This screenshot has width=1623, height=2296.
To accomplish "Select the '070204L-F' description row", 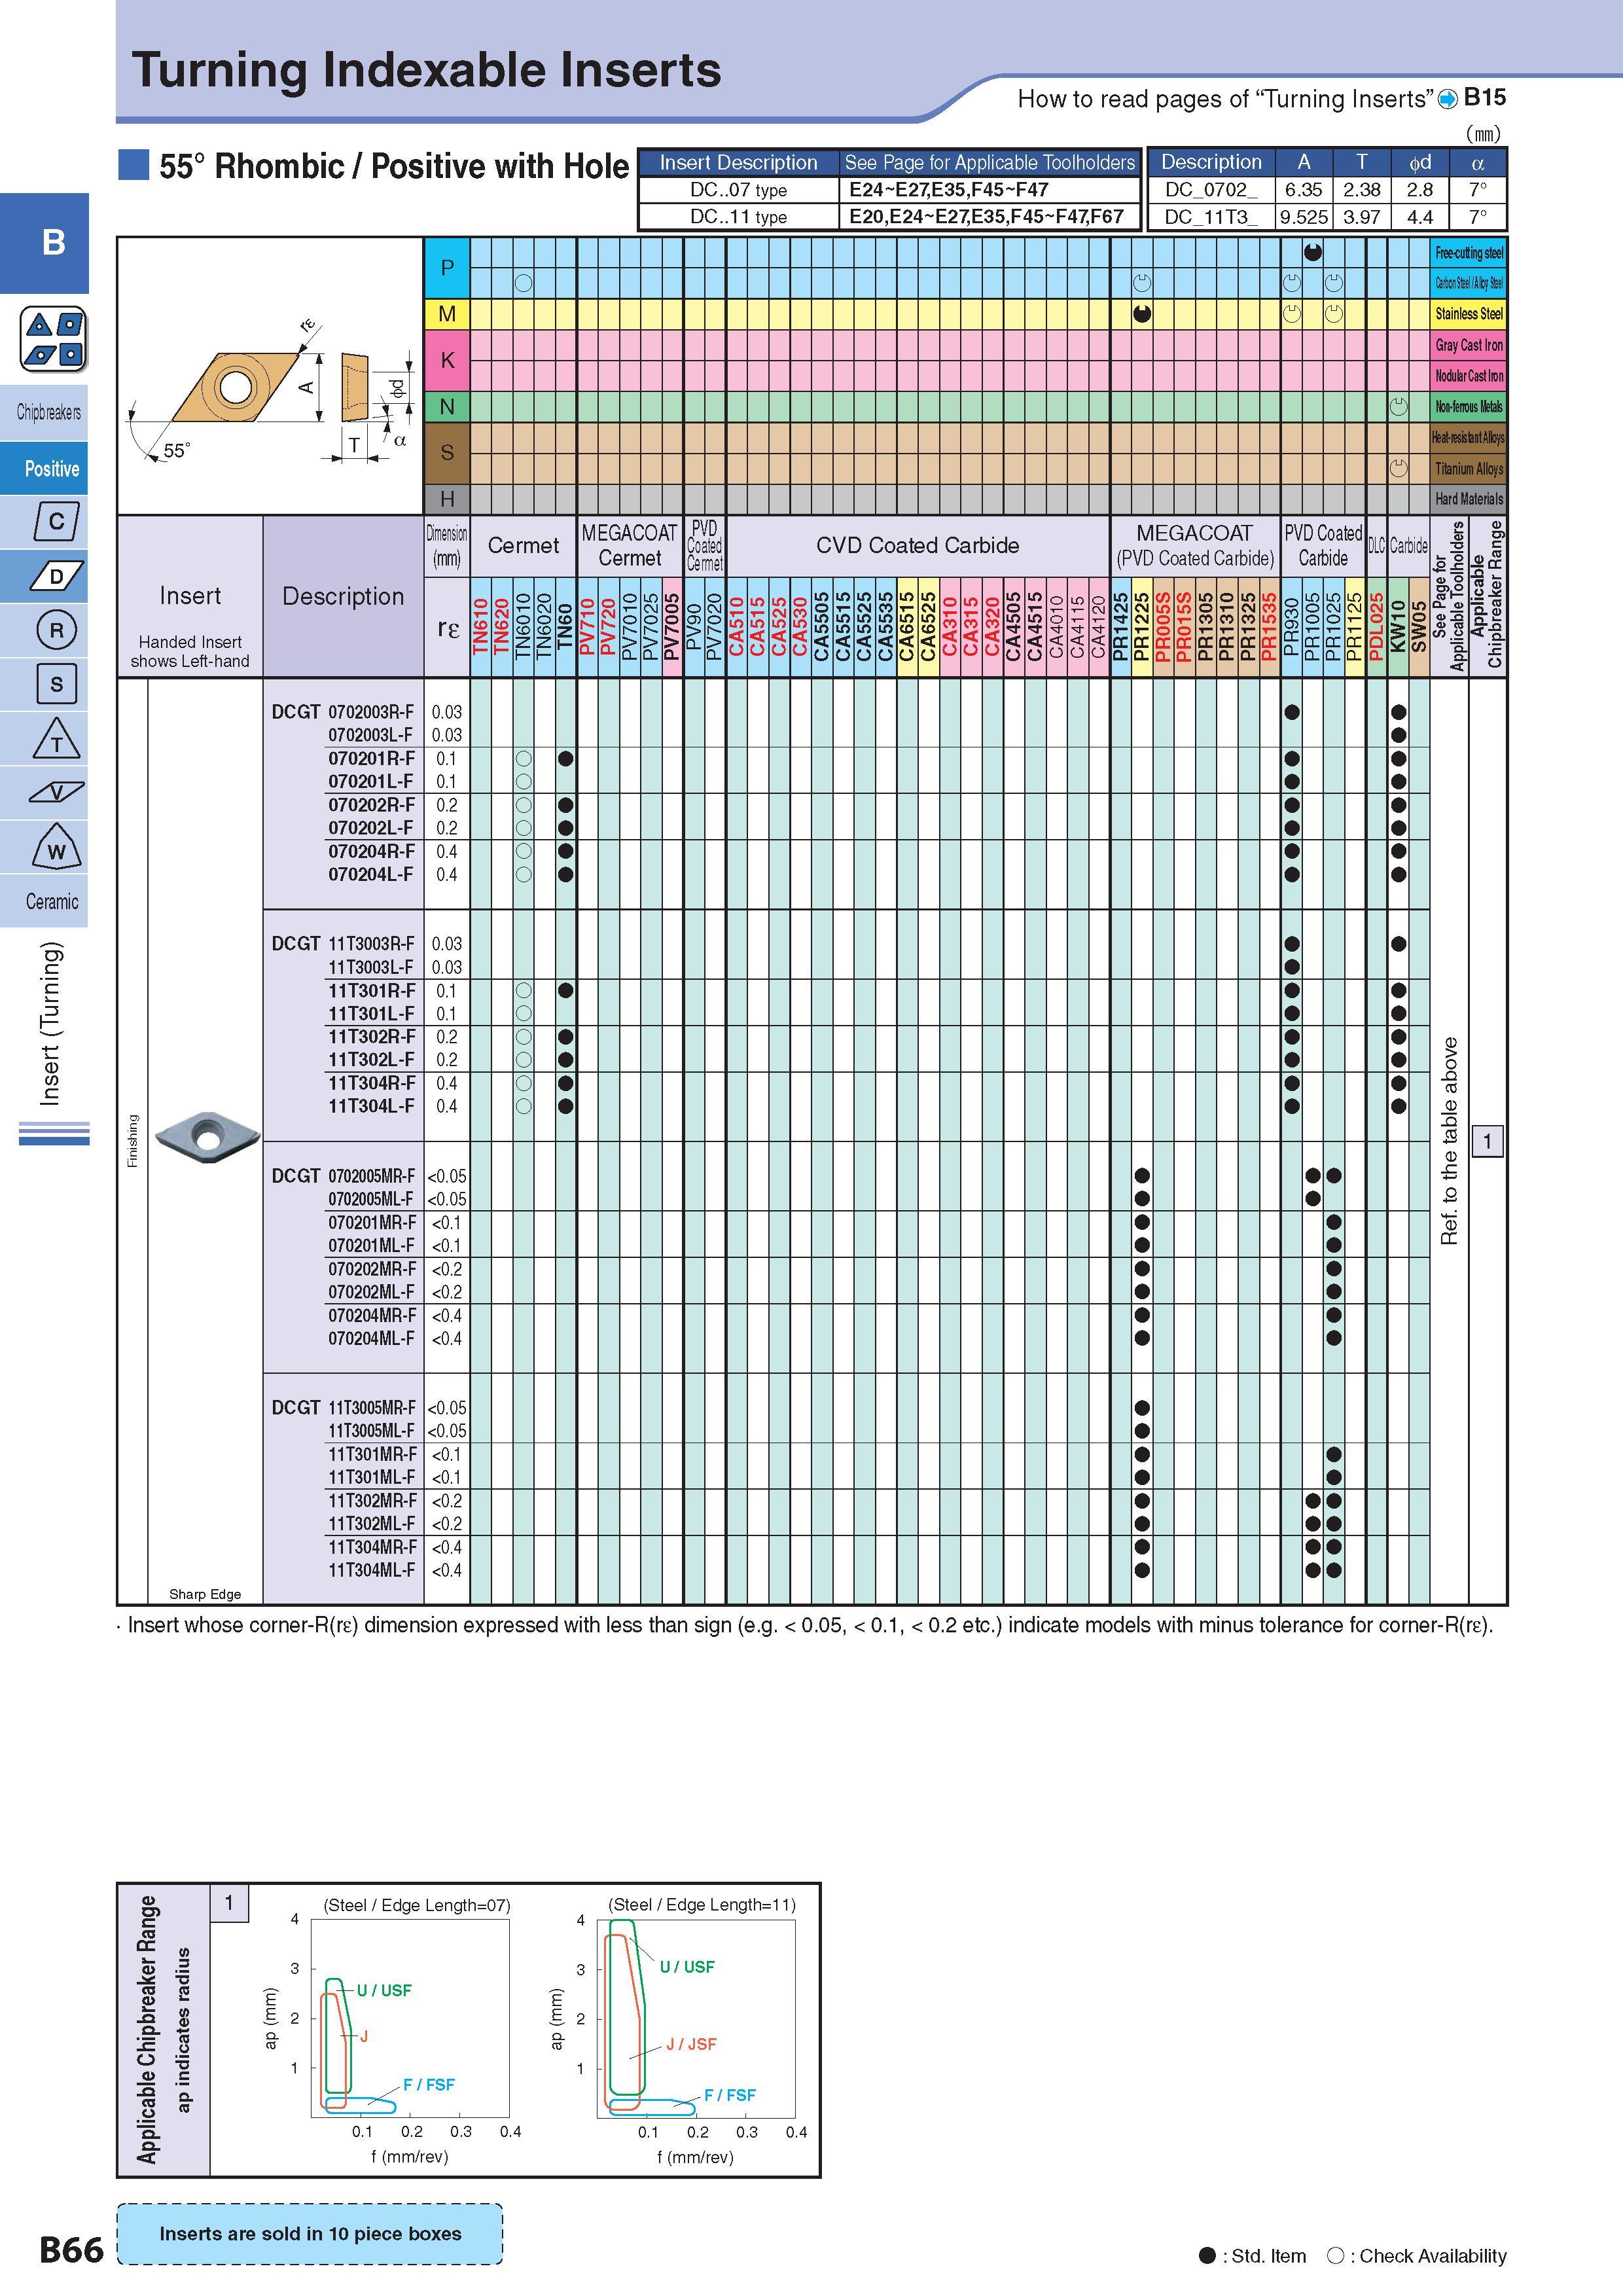I will coord(371,874).
